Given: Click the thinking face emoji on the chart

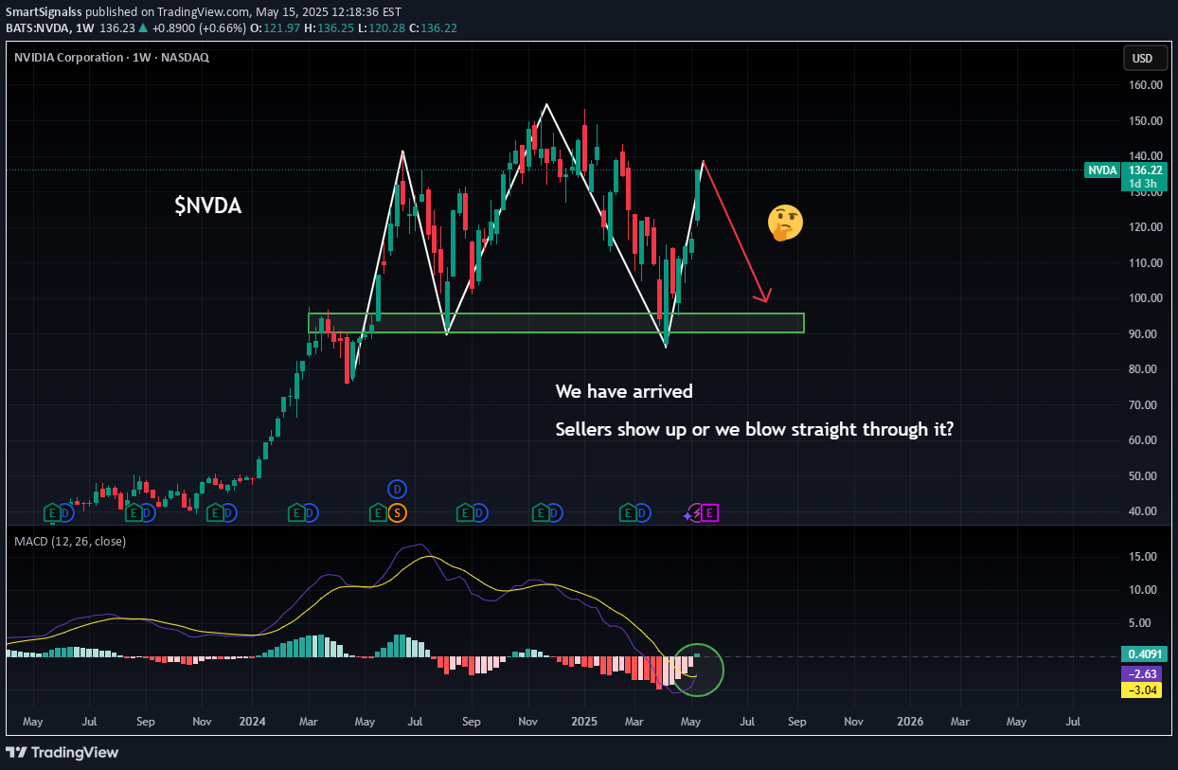Looking at the screenshot, I should click(x=785, y=223).
